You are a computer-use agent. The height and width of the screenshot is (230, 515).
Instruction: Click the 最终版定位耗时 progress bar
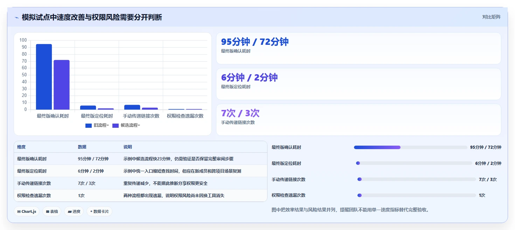click(x=414, y=163)
